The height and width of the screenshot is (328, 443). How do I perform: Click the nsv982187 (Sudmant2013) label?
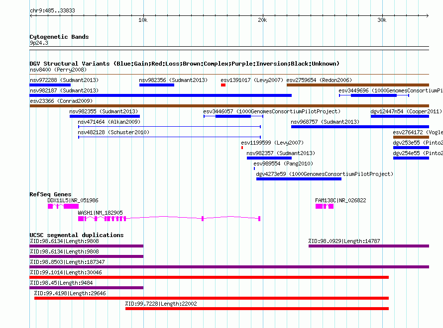point(64,90)
